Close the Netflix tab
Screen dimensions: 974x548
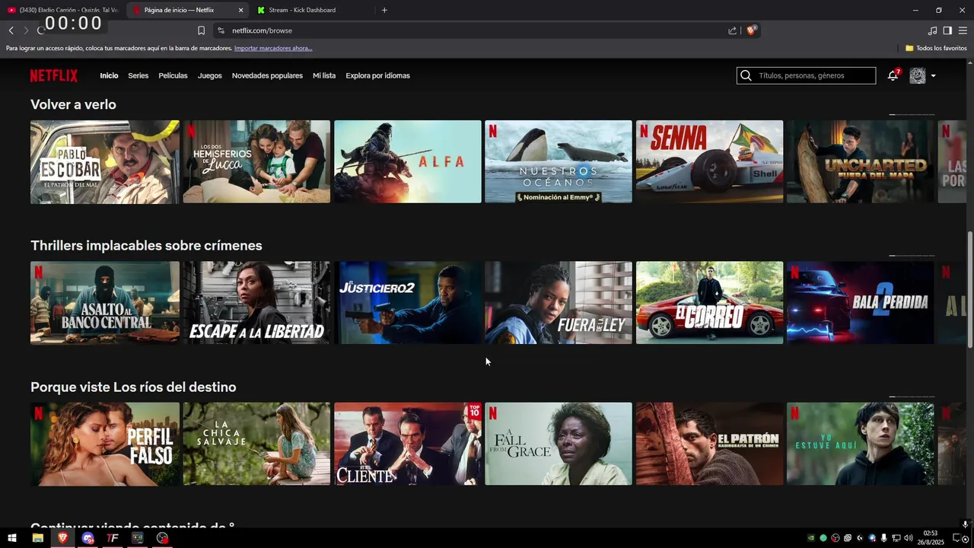click(240, 10)
